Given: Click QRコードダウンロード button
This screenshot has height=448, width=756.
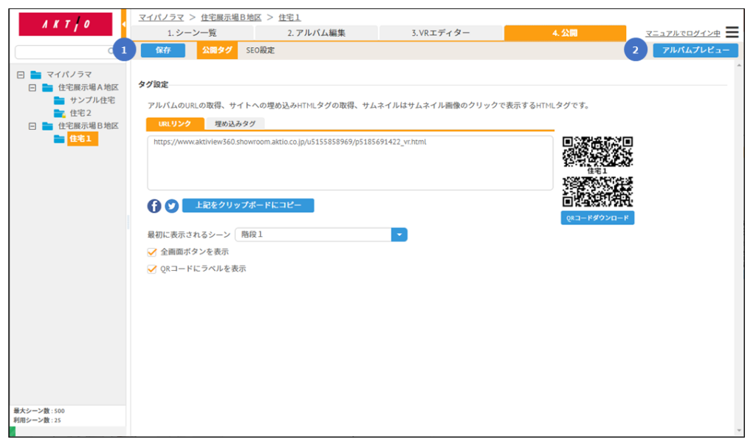Looking at the screenshot, I should tap(597, 218).
